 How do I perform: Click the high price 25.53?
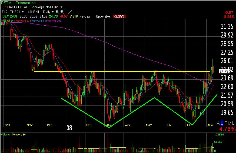34,16
